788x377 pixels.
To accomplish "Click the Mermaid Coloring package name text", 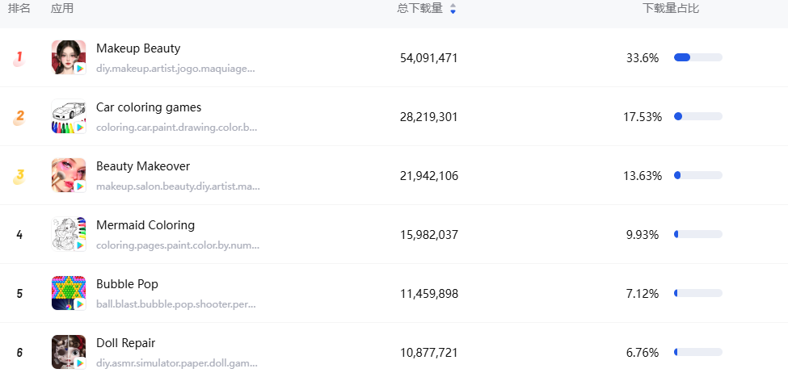I will pyautogui.click(x=178, y=245).
